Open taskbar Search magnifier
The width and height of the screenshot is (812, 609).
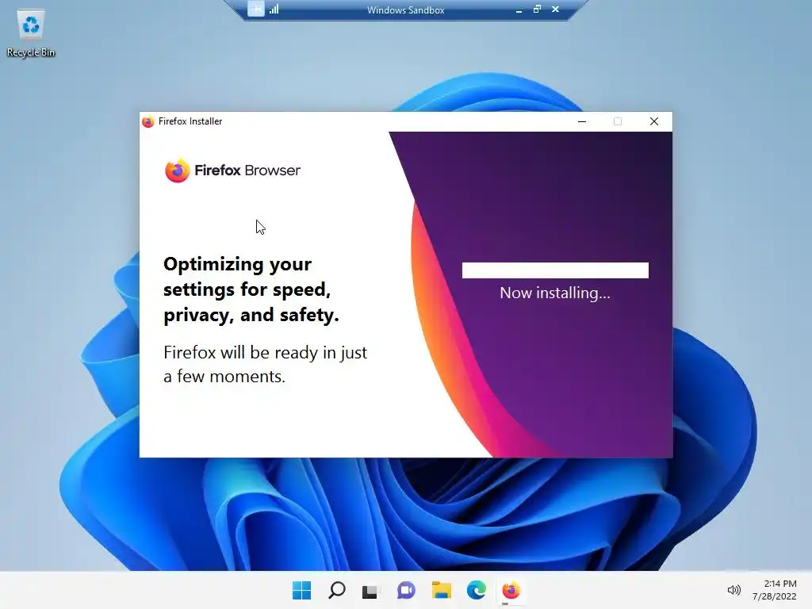336,590
